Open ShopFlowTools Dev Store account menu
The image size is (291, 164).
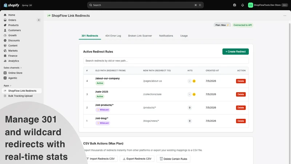(x=268, y=5)
